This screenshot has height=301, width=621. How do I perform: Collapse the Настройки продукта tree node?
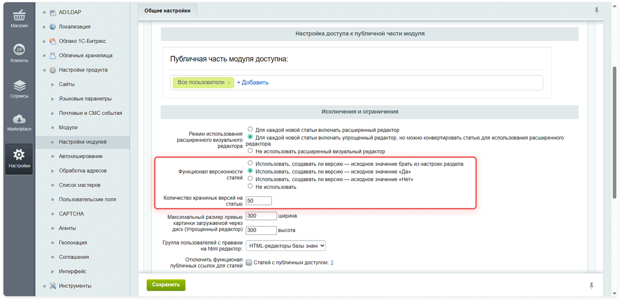point(44,70)
